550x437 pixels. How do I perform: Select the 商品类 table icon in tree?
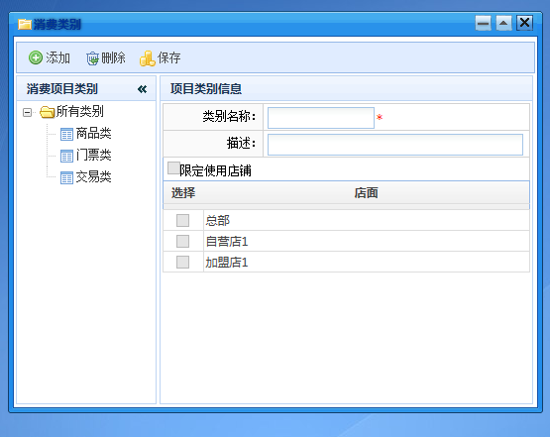click(66, 134)
